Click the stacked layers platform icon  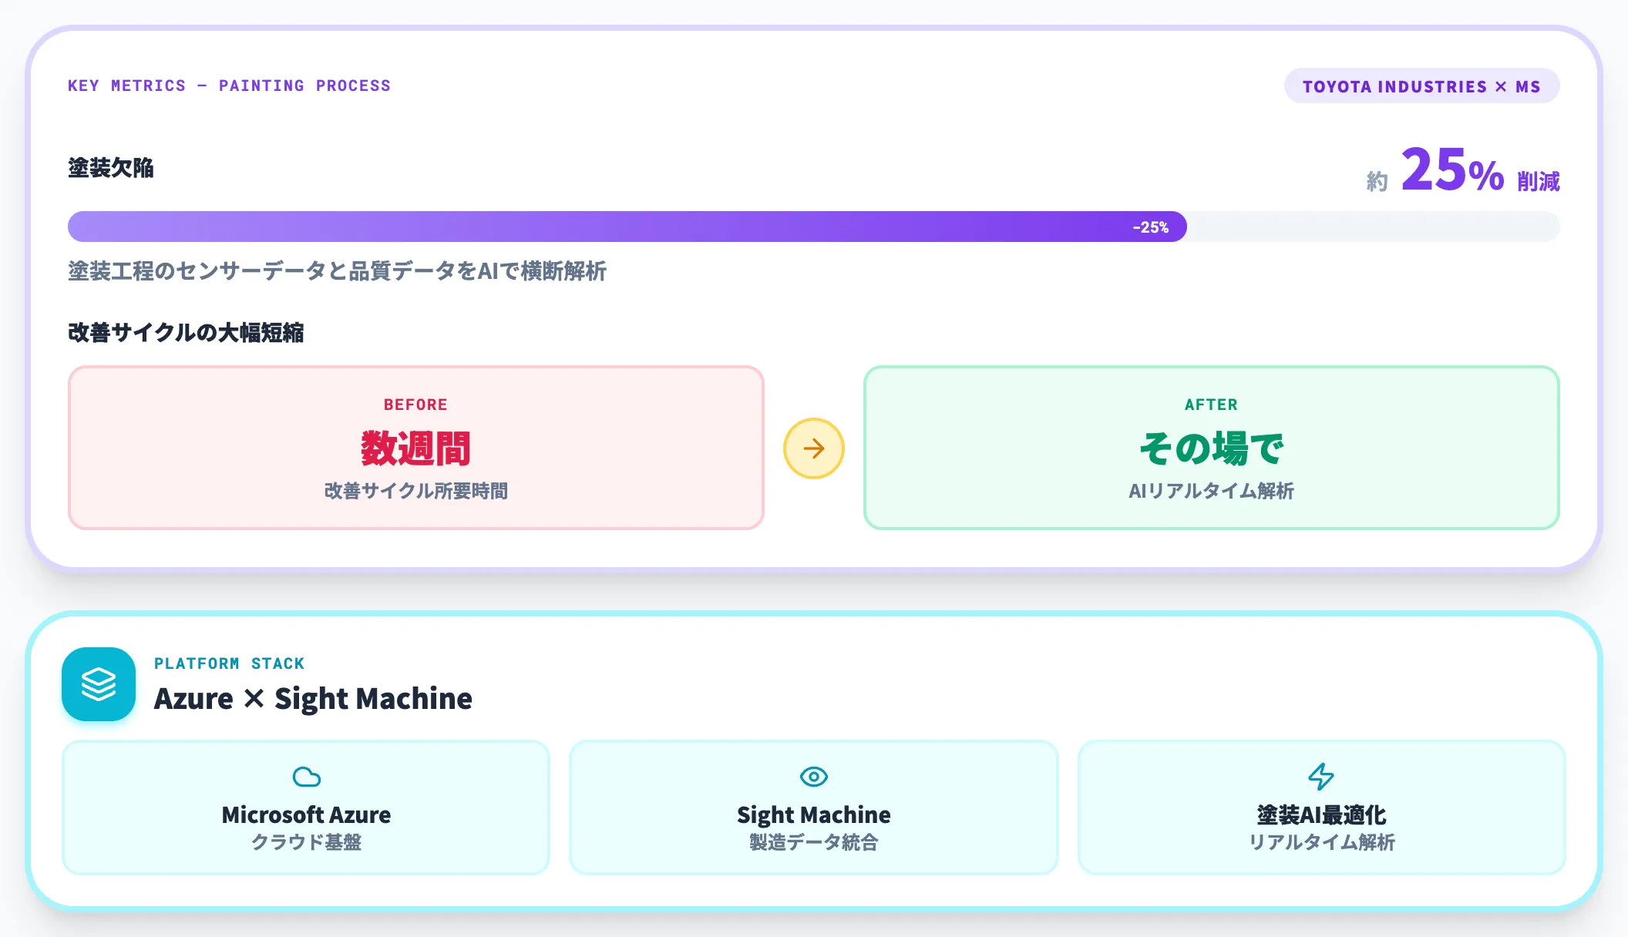[99, 684]
